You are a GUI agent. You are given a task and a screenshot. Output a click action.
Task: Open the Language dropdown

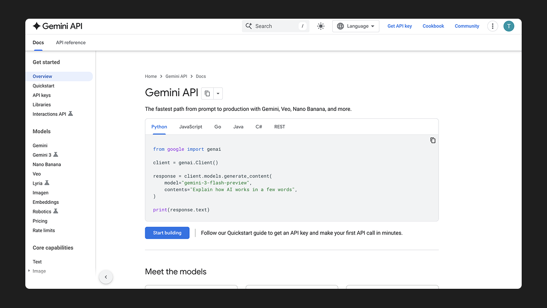point(356,26)
